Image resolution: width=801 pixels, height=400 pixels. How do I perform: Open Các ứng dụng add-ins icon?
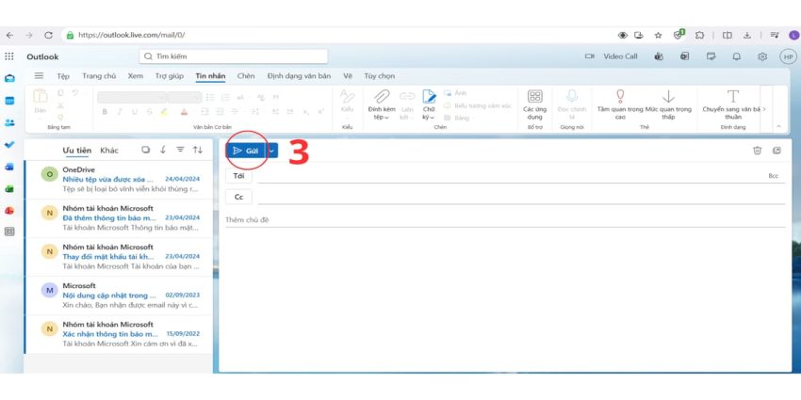coord(535,96)
